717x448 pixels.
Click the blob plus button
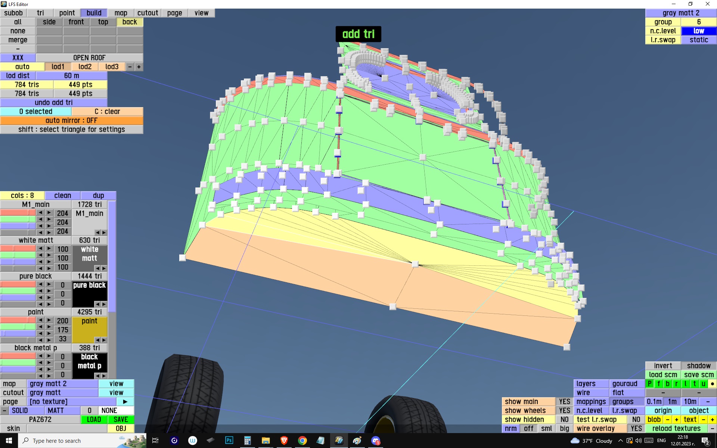676,420
